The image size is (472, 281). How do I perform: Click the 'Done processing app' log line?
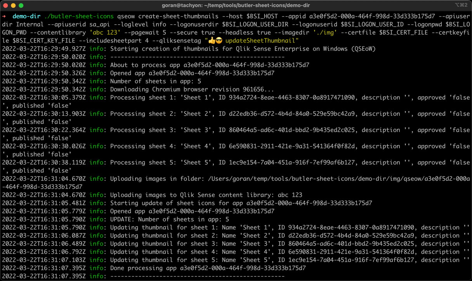[x=154, y=268]
